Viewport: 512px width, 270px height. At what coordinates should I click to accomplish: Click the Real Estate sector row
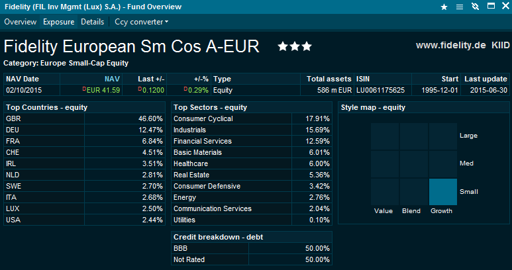[252, 175]
